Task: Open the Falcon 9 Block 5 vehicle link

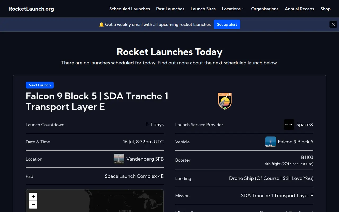Action: [296, 142]
